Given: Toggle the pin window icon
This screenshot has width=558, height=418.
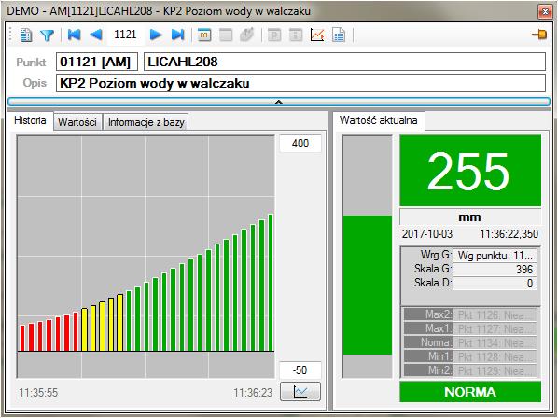Looking at the screenshot, I should click(539, 35).
